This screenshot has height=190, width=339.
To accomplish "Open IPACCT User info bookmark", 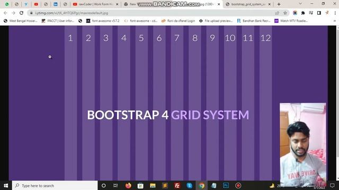I will pos(58,21).
